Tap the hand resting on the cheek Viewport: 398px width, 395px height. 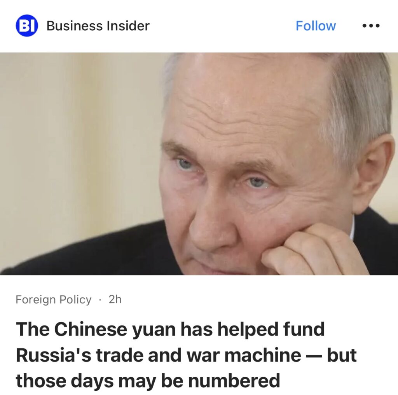[x=312, y=251]
